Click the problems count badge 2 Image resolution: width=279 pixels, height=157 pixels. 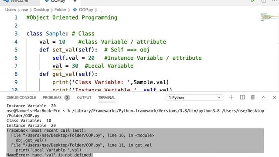(x=67, y=98)
